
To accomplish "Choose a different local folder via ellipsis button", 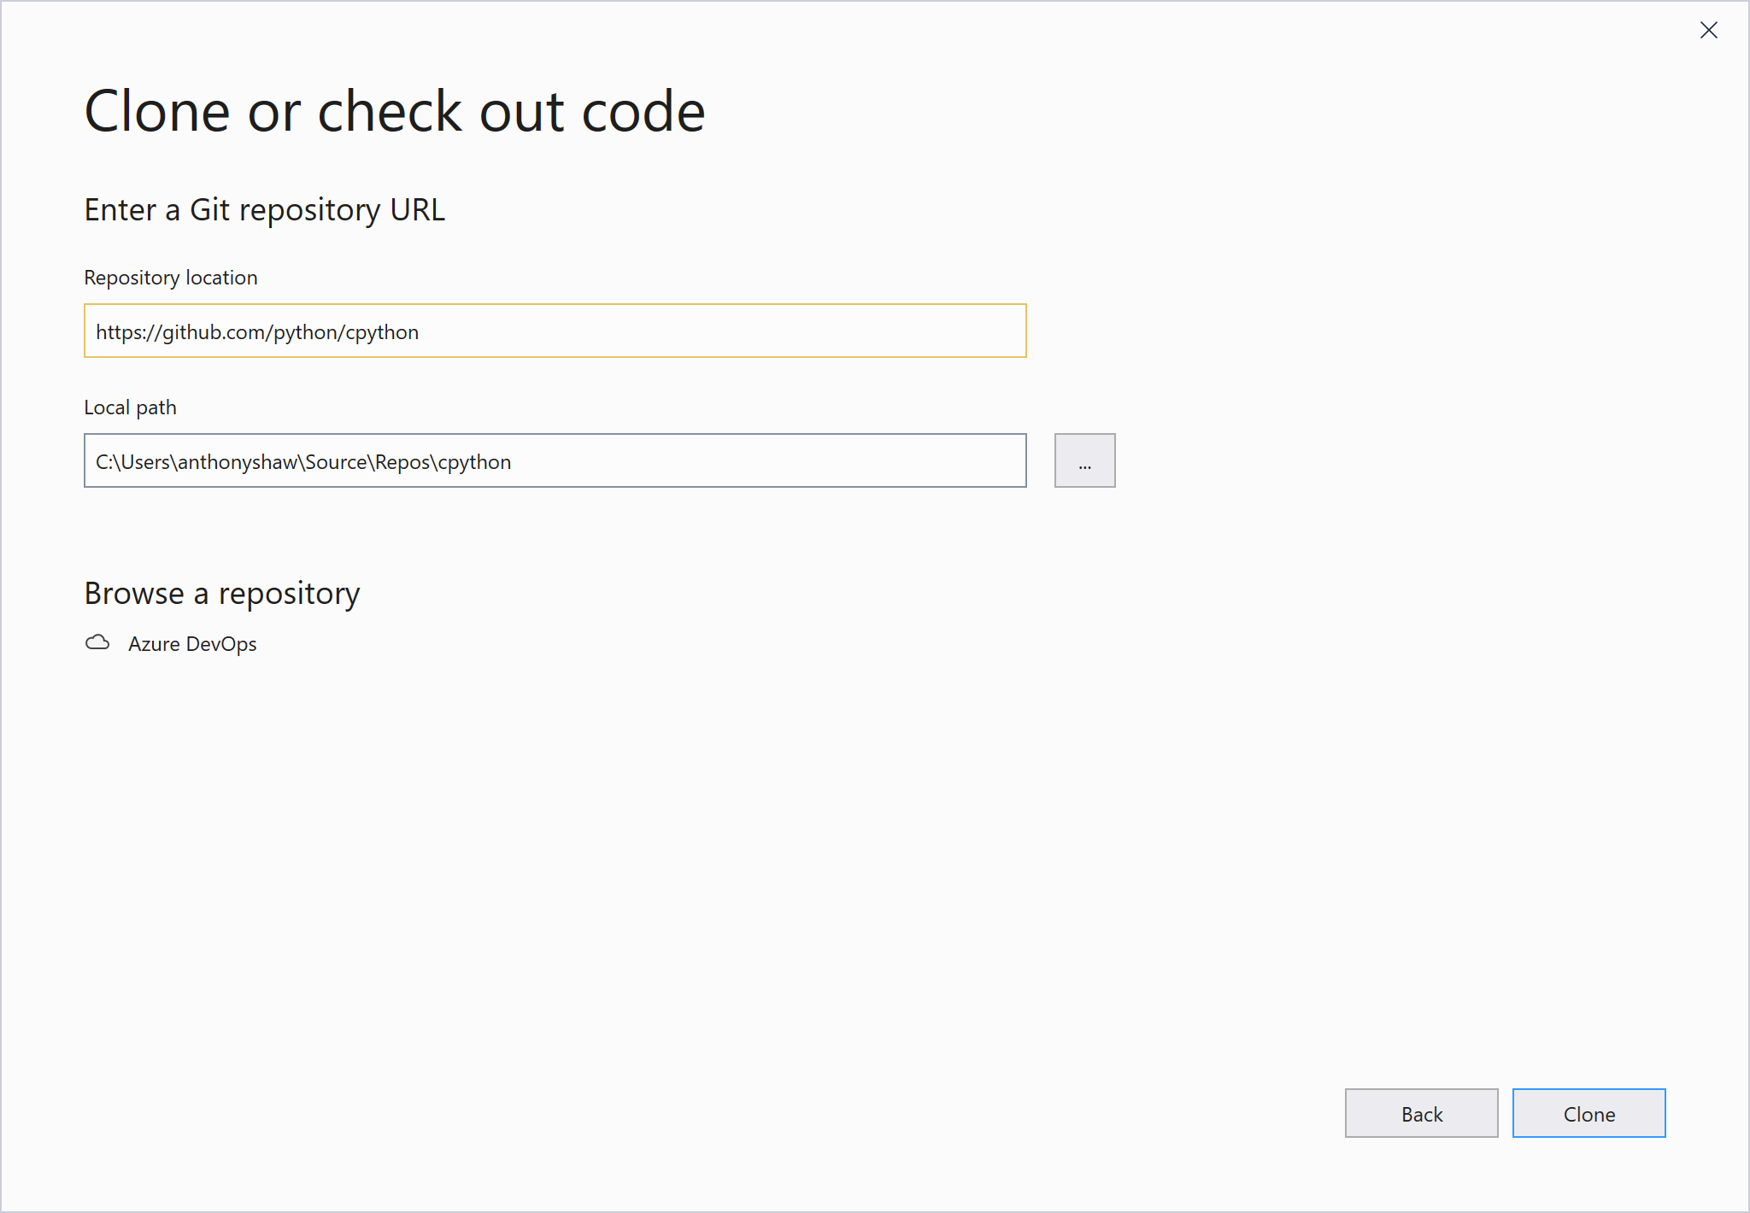I will pos(1084,460).
